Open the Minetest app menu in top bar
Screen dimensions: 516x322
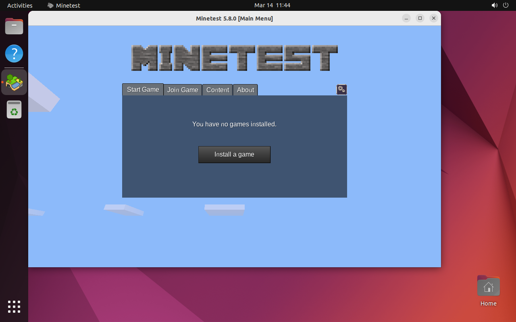[64, 5]
